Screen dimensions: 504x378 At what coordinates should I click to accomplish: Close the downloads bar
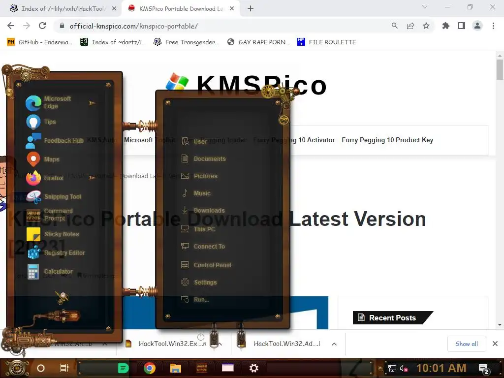(x=495, y=344)
